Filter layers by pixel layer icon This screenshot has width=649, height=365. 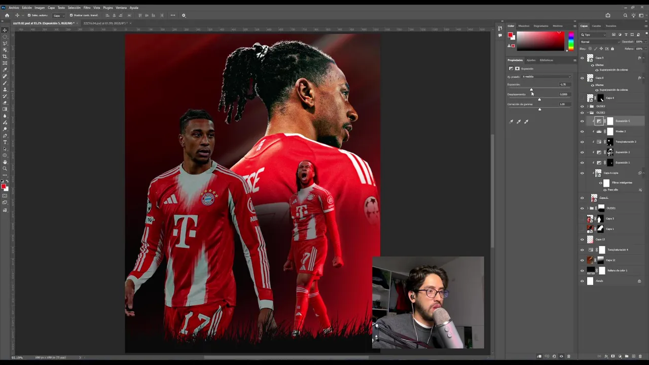tap(614, 34)
